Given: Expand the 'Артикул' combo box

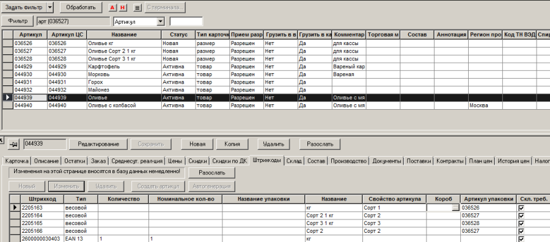Looking at the screenshot, I should pos(161,22).
